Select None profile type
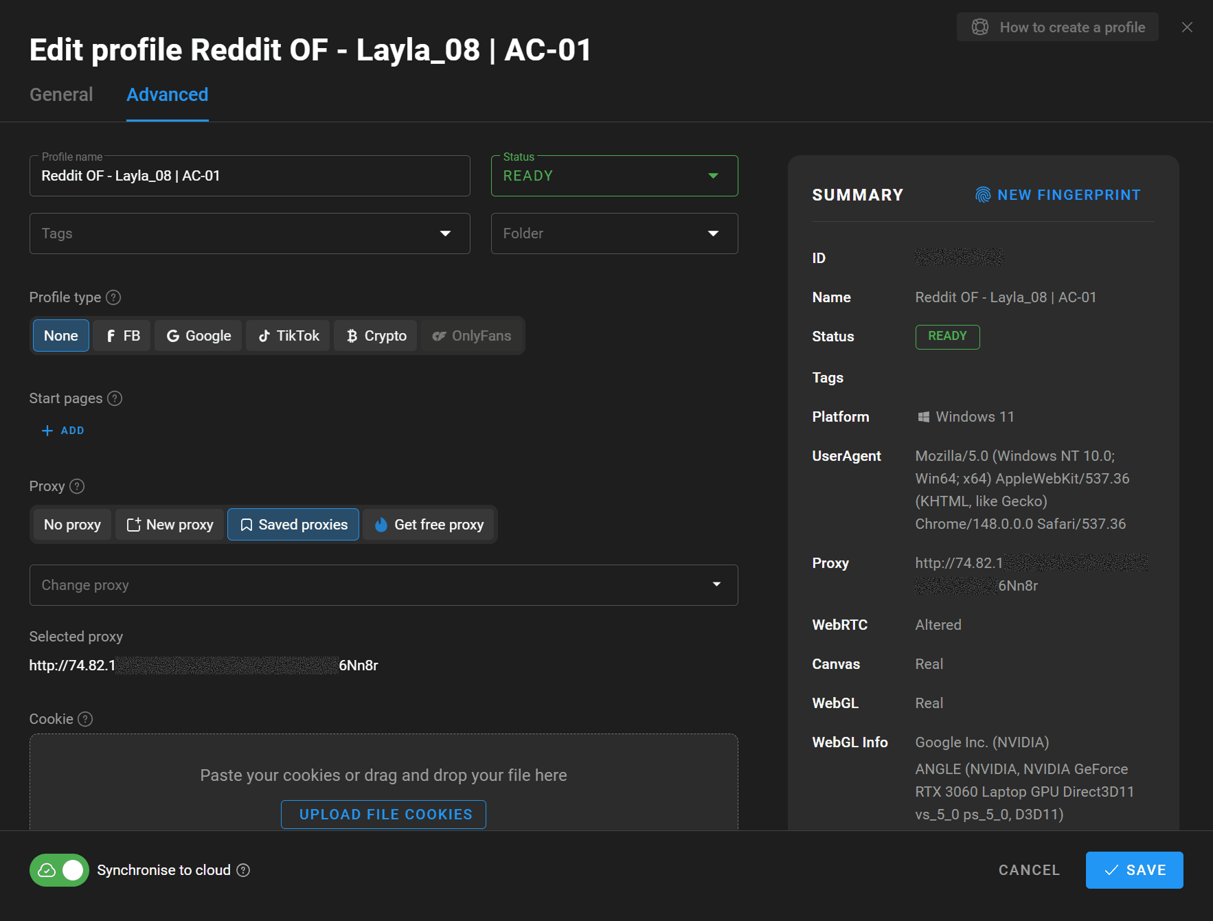Viewport: 1213px width, 921px height. click(61, 336)
